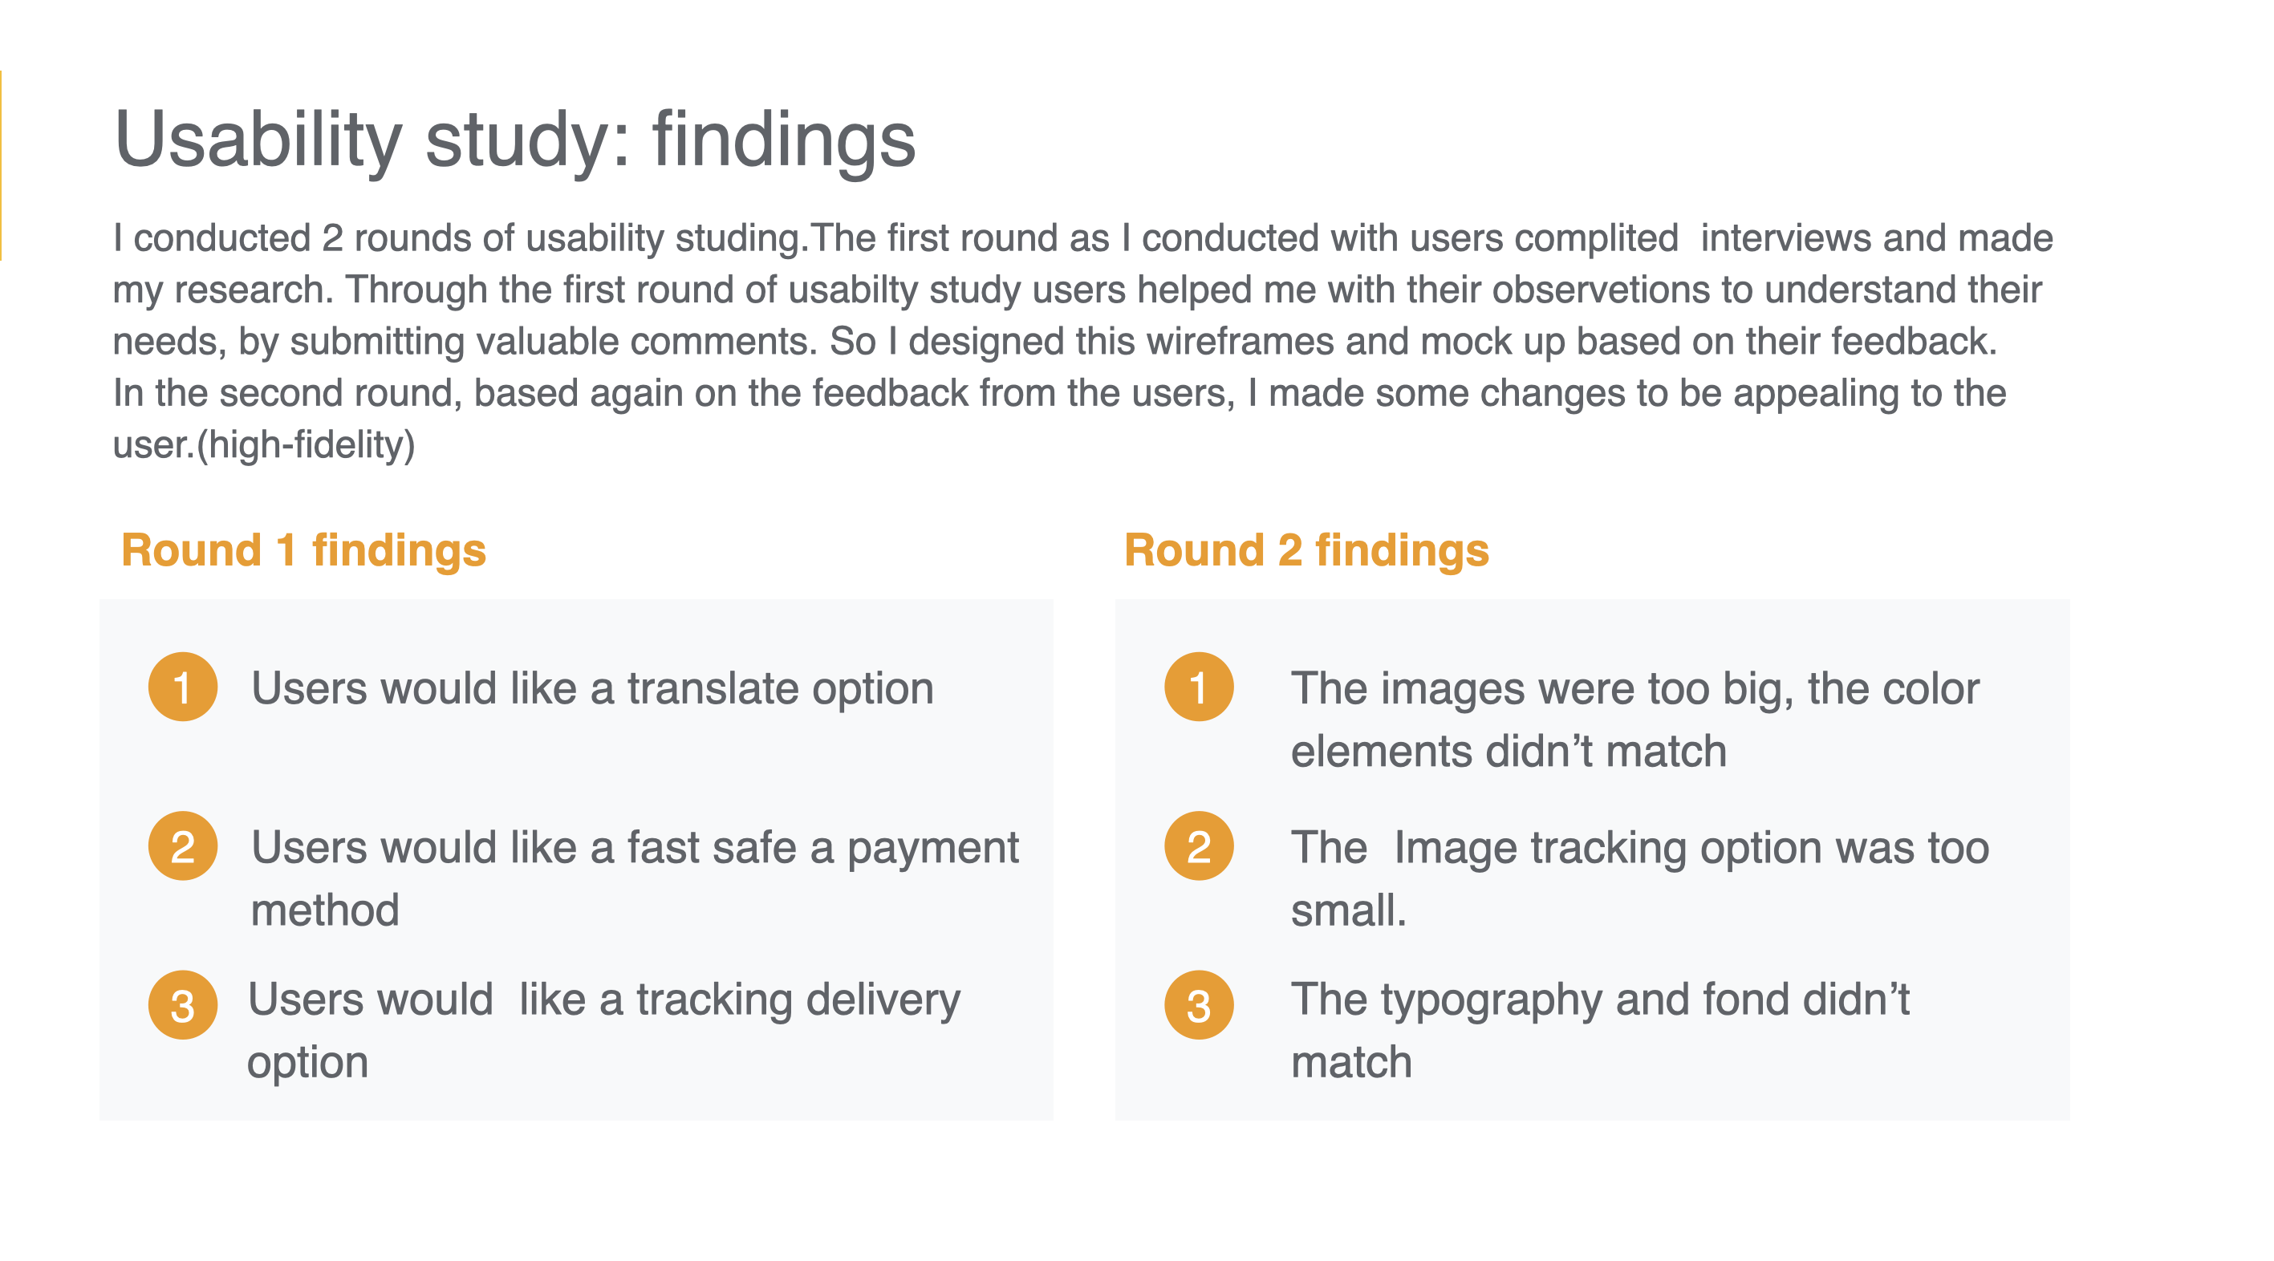Click the thin orange vertical line at the left edge
Viewport: 2274px width, 1261px height.
pyautogui.click(x=1, y=165)
